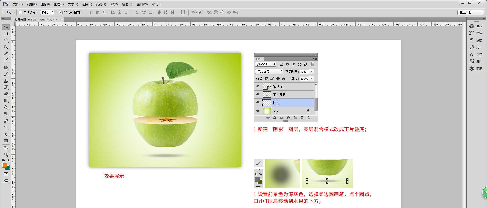The height and width of the screenshot is (208, 487).
Task: Select the Brush tool in the toolbox
Action: tap(6, 74)
